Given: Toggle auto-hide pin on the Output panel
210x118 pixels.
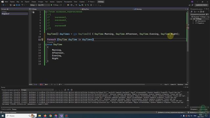Looking at the screenshot, I should tap(186, 87).
